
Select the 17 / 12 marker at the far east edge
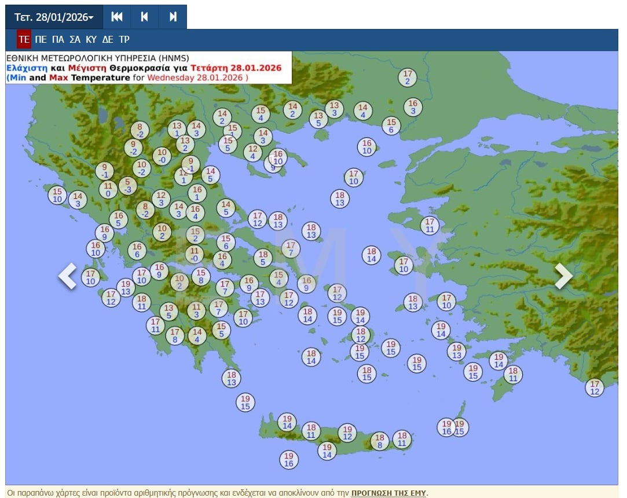tap(595, 388)
